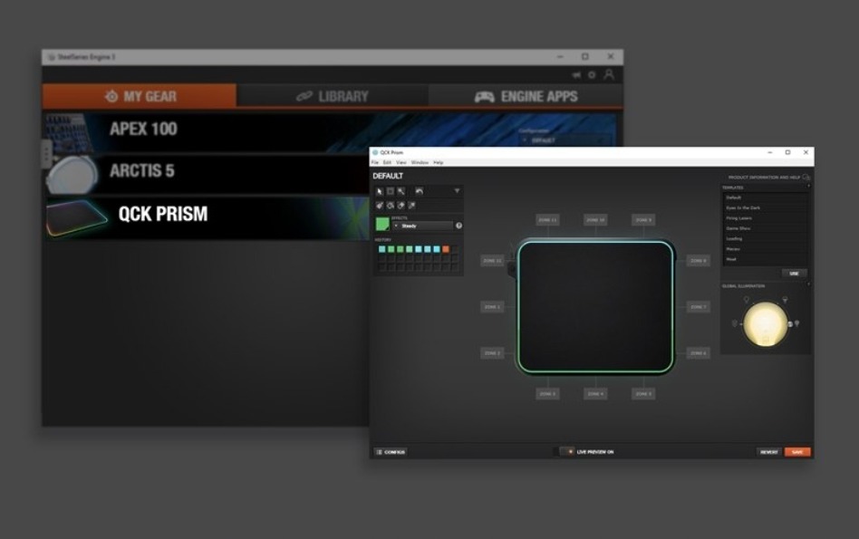Select the paint bucket fill tool

coord(380,206)
